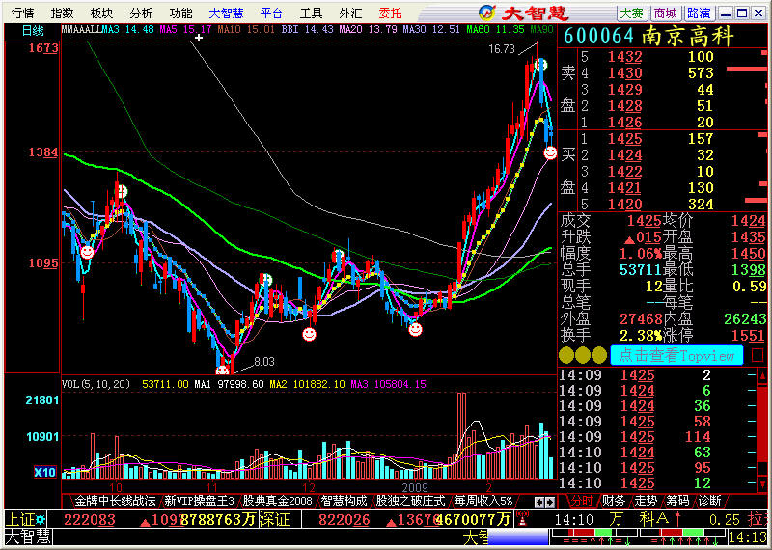Click the BBI 14.43 legend label

point(307,30)
